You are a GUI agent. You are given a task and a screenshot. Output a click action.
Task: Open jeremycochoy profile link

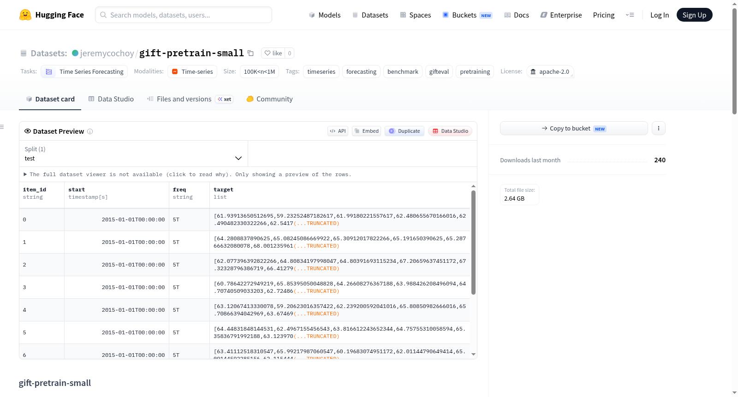107,53
